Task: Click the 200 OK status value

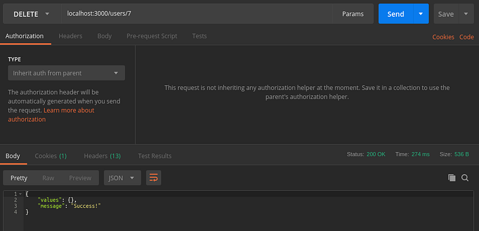Action: tap(376, 154)
